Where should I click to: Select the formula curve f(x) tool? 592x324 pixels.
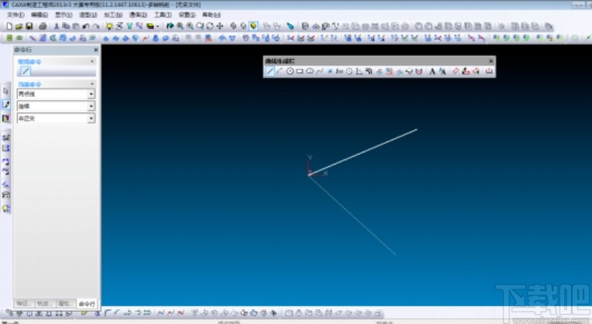(x=340, y=71)
